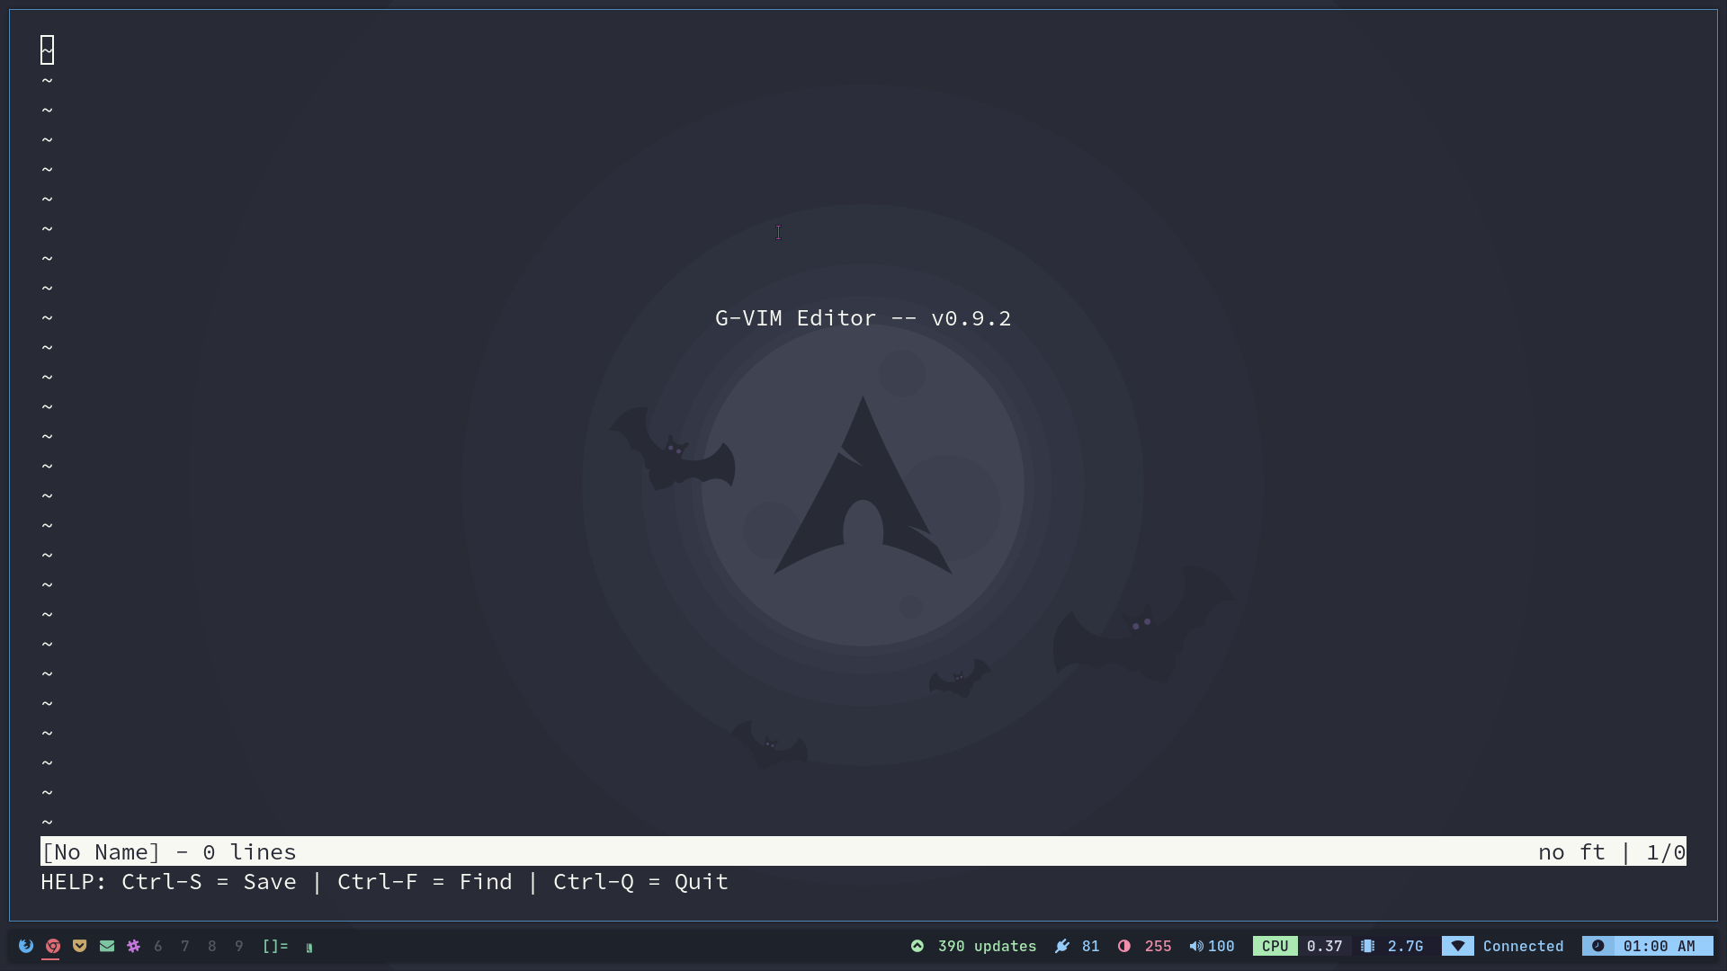Click the Wi-Fi connected icon

pyautogui.click(x=1458, y=946)
